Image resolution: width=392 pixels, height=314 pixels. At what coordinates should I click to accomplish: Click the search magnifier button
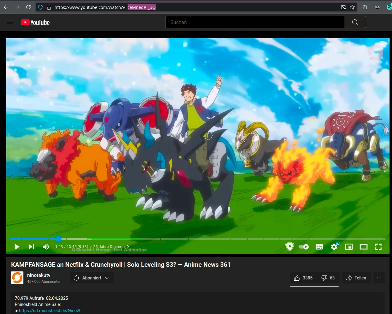[x=355, y=22]
